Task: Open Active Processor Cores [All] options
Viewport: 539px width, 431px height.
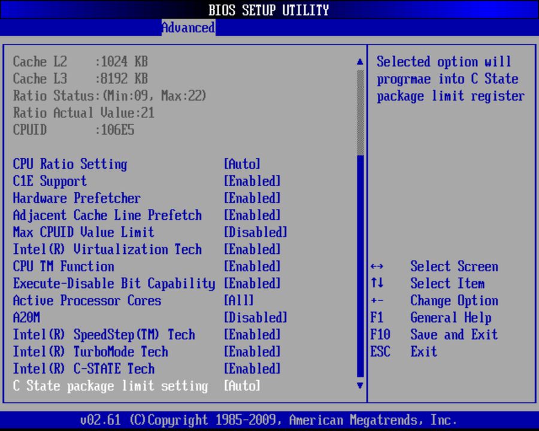Action: 238,301
